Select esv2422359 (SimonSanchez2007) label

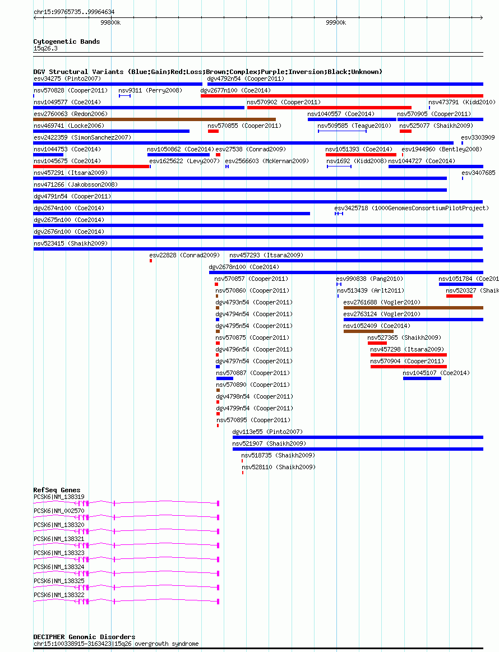coord(82,137)
